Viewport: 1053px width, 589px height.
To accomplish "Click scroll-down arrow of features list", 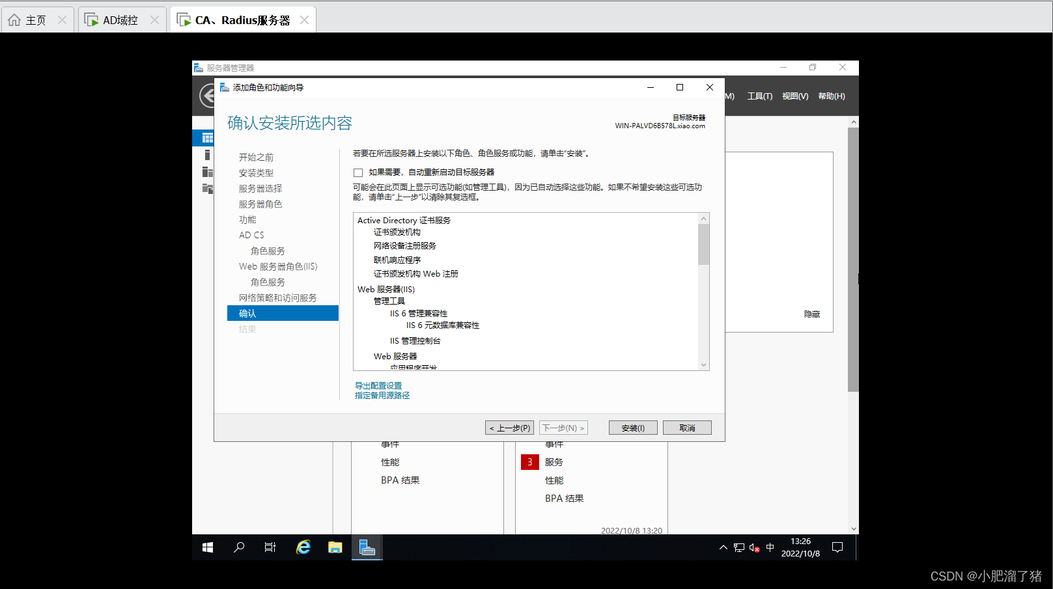I will (x=703, y=365).
